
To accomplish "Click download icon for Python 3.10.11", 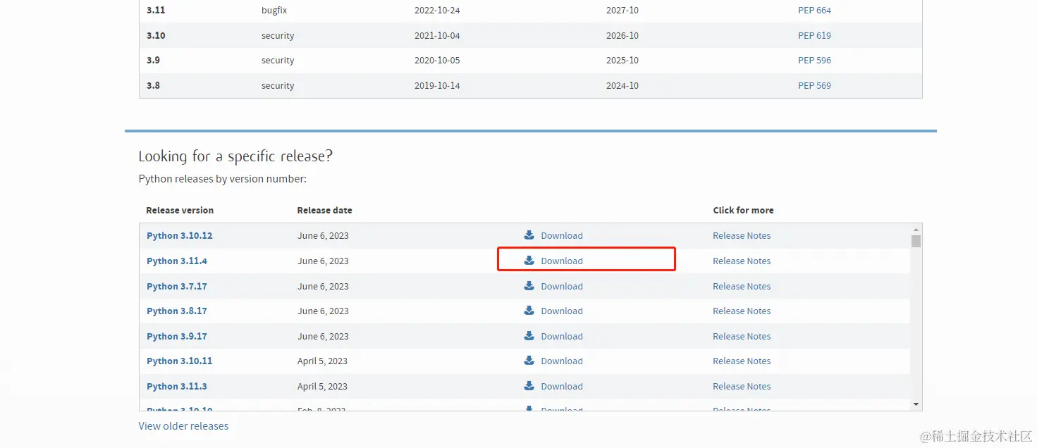I will point(529,361).
